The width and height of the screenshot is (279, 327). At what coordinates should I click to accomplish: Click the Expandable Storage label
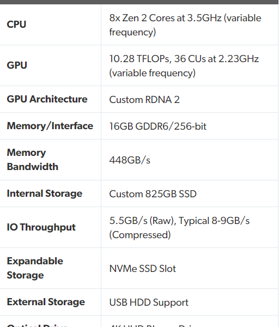[x=35, y=268]
